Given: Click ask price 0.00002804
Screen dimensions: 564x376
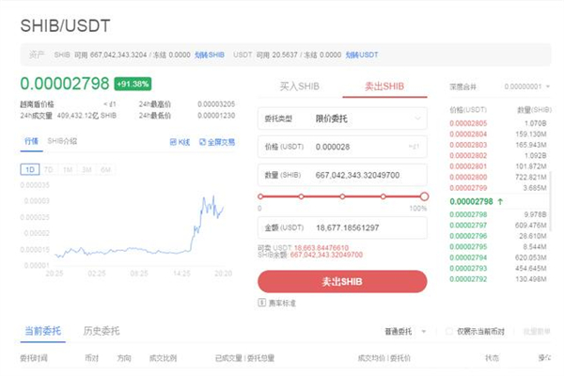Looking at the screenshot, I should (x=468, y=133).
